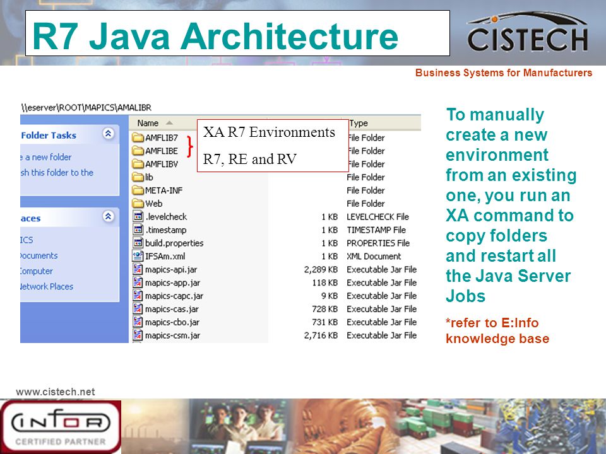
Task: Open the MAPICS link in Other Places
Action: click(x=27, y=240)
